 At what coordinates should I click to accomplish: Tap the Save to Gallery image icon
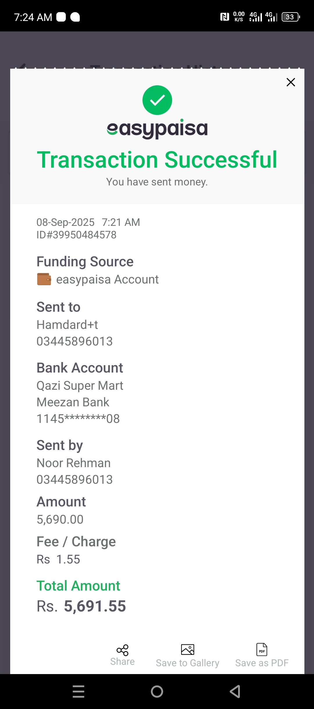click(188, 650)
